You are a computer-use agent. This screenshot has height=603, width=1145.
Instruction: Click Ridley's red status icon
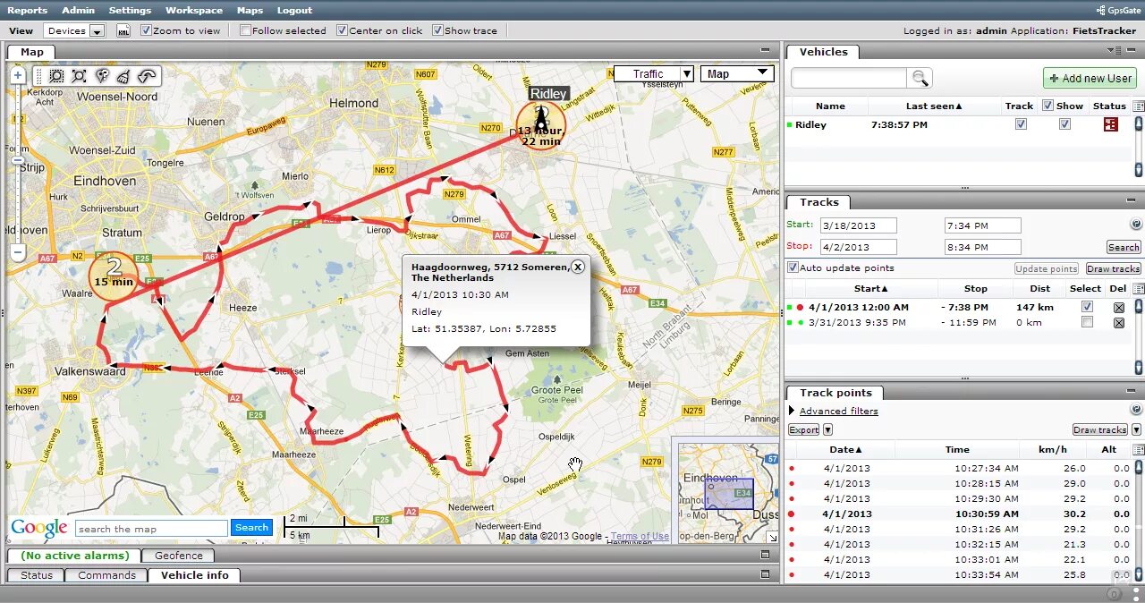tap(1110, 124)
